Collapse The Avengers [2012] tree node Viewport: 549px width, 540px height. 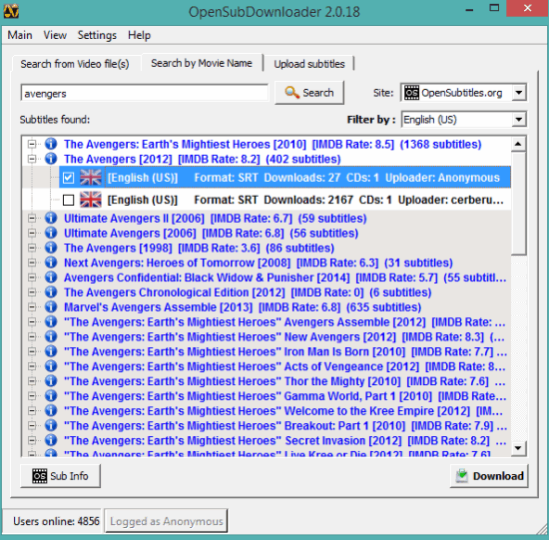coord(32,159)
